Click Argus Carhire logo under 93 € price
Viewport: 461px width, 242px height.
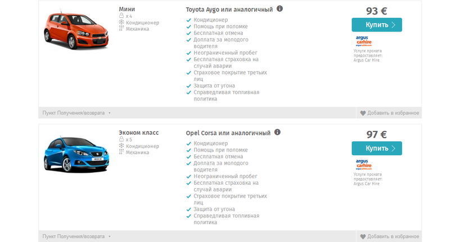[364, 41]
